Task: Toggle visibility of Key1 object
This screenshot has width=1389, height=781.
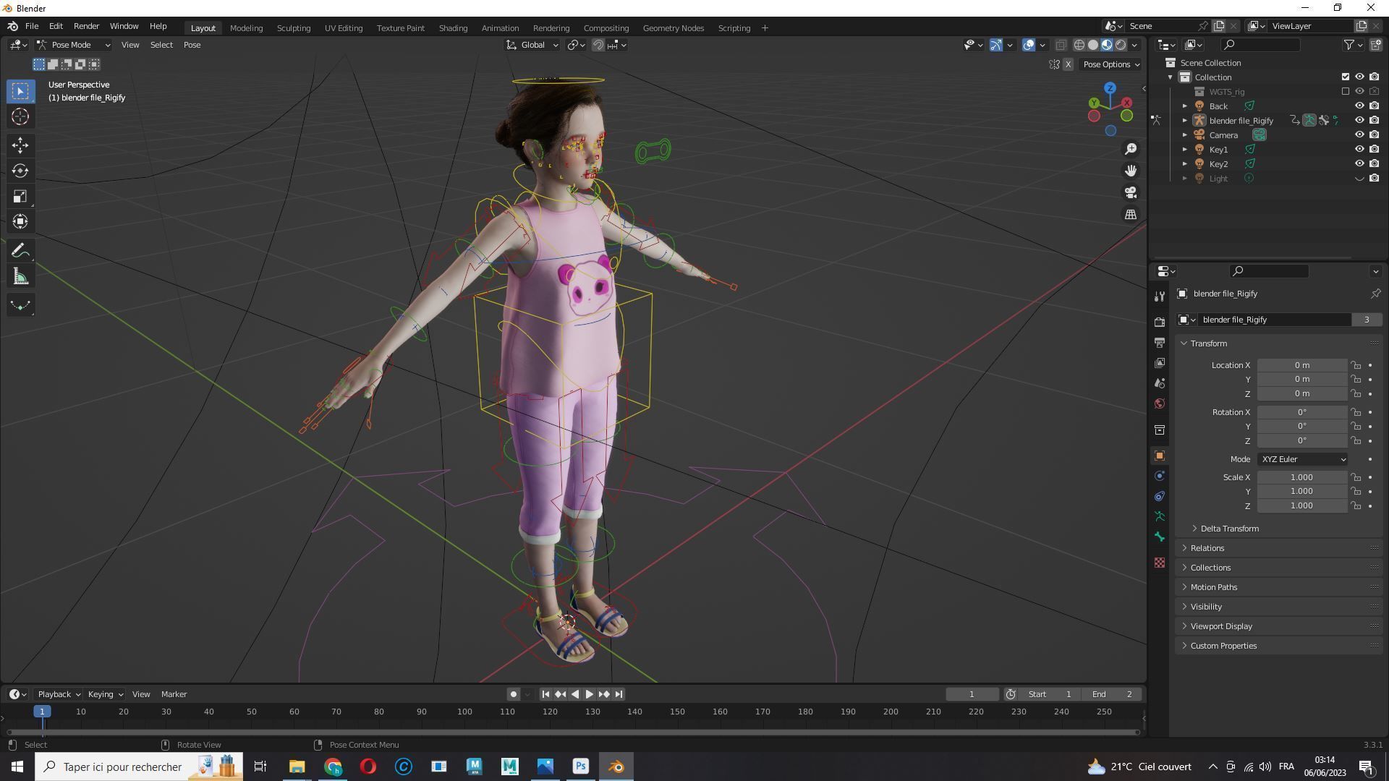Action: tap(1359, 150)
